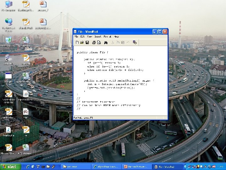
Task: Maximize the Fib - WordPad window
Action: pyautogui.click(x=160, y=32)
